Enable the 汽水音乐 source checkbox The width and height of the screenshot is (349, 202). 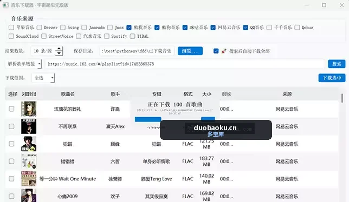(x=79, y=36)
